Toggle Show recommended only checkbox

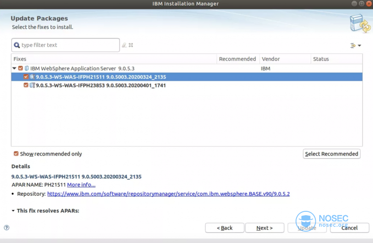click(16, 154)
